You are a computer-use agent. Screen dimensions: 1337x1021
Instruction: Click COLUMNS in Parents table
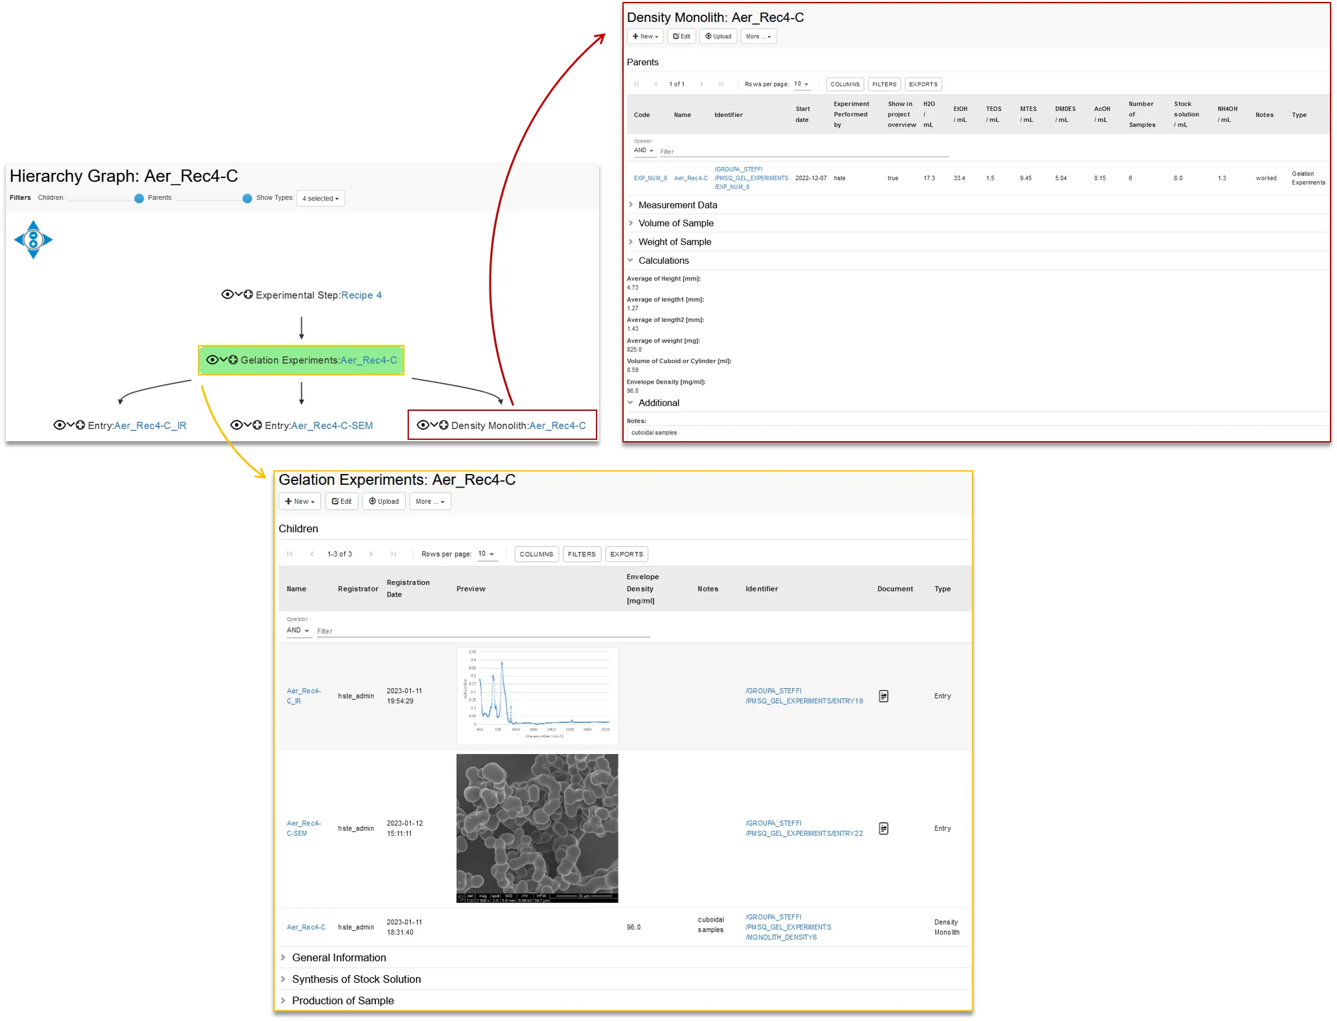(845, 84)
